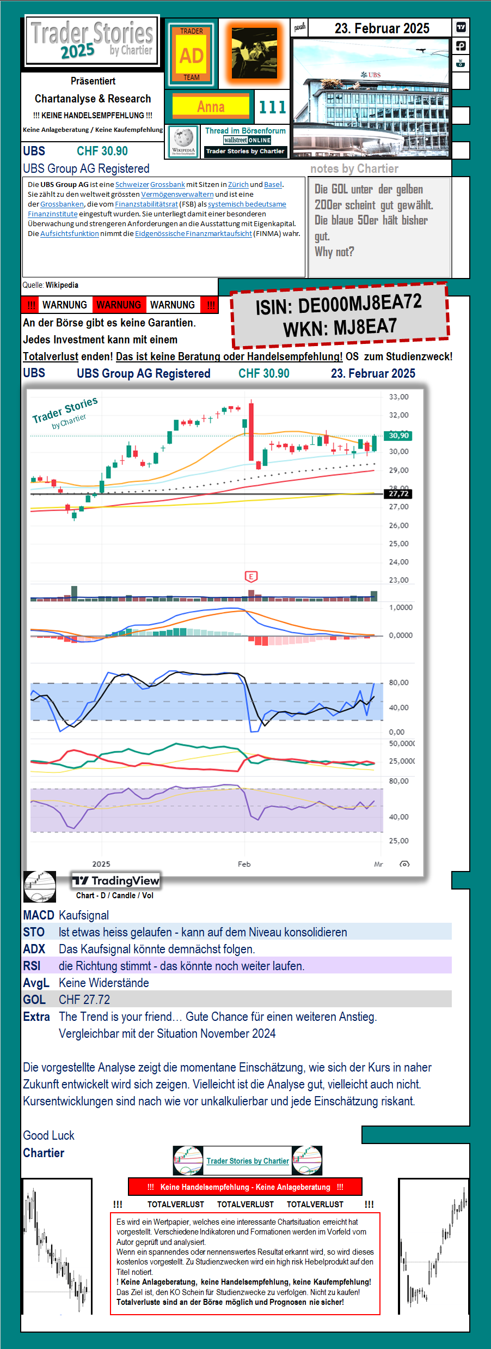Click the Wikipedia globe logo
Image resolution: width=491 pixels, height=1349 pixels.
coord(183,142)
